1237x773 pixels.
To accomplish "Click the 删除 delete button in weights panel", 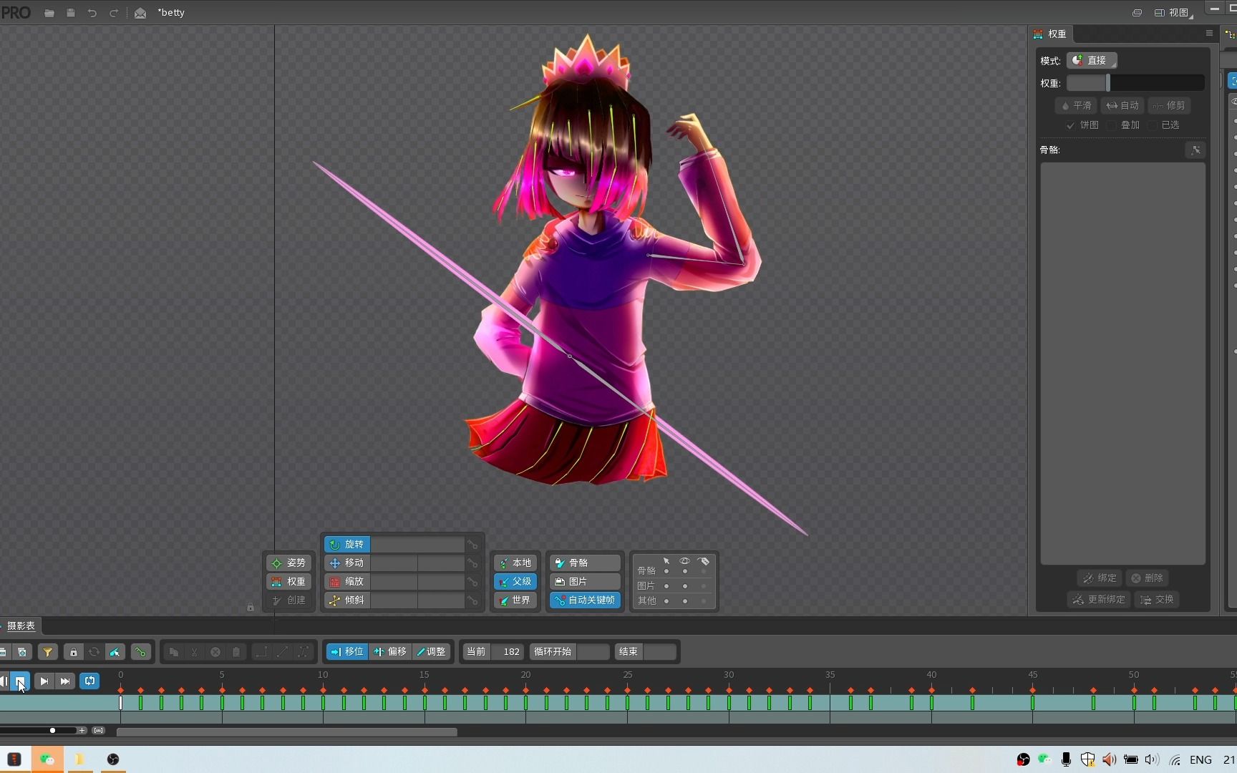I will coord(1147,578).
